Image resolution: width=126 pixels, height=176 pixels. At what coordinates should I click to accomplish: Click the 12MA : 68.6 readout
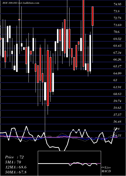click(16, 167)
